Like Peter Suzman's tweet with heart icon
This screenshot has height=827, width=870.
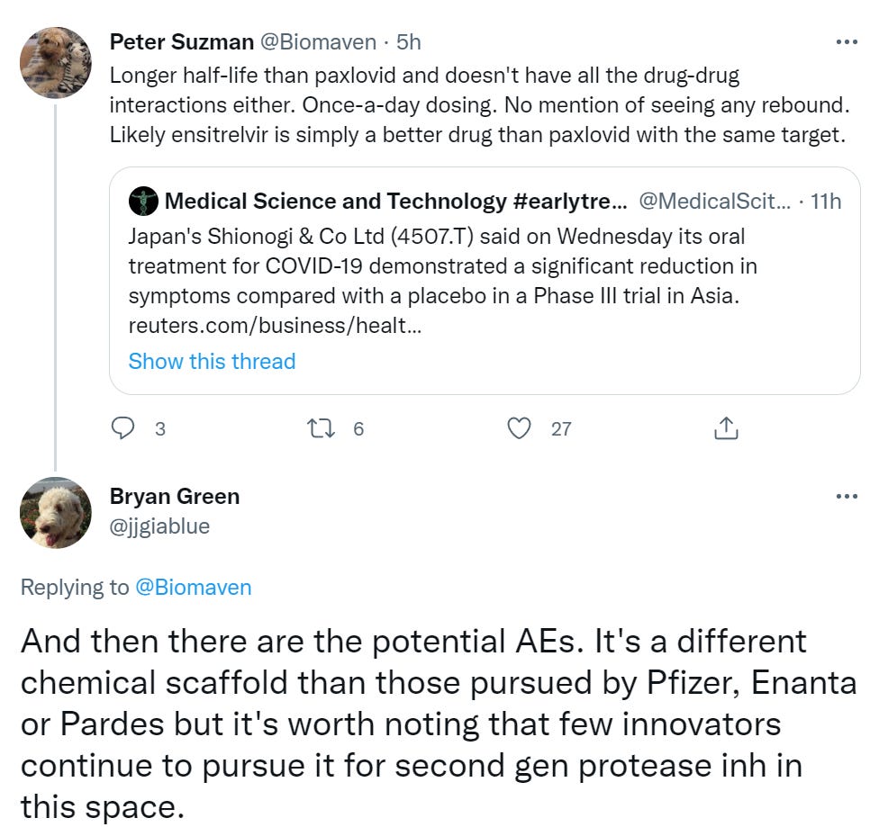519,428
